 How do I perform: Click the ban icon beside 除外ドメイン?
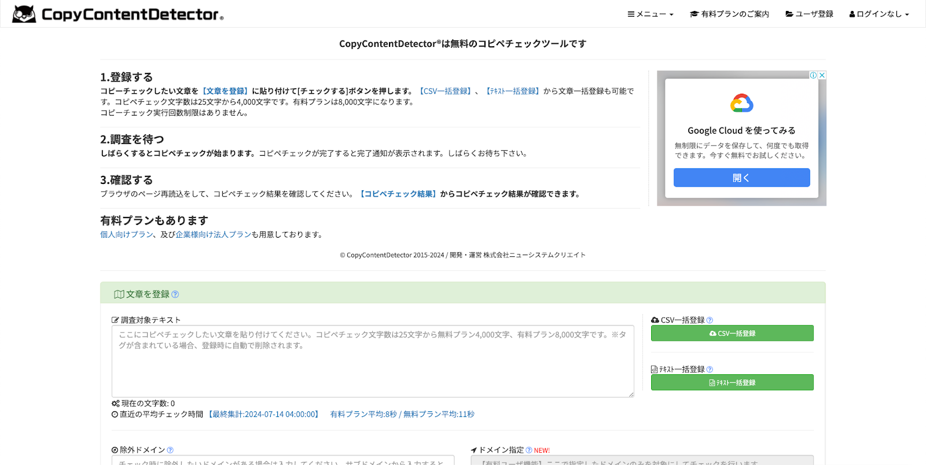point(115,450)
